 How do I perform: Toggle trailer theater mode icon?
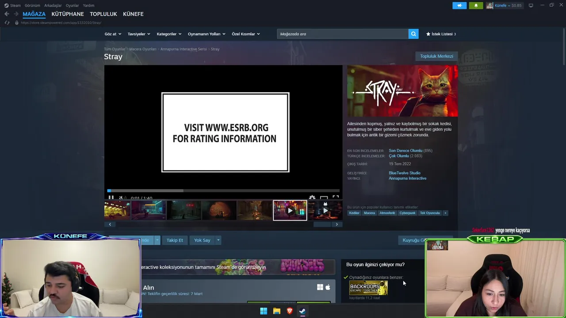click(324, 197)
